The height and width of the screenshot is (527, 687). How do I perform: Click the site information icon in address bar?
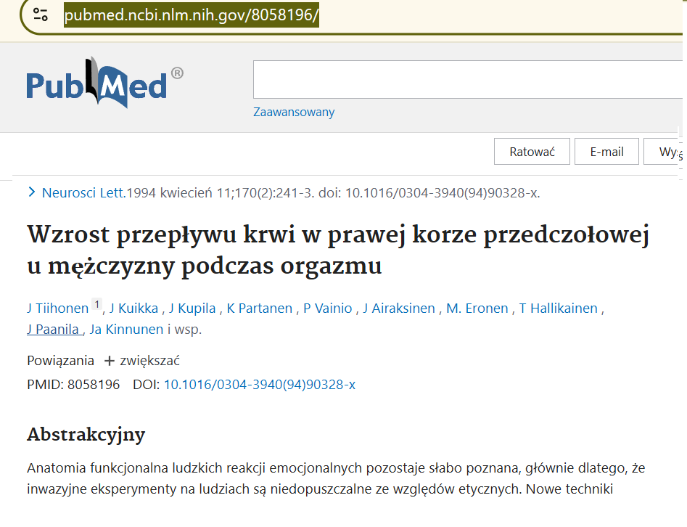point(41,16)
